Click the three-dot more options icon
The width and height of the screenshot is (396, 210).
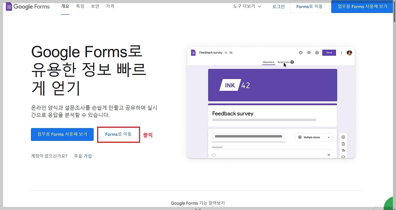(x=342, y=53)
